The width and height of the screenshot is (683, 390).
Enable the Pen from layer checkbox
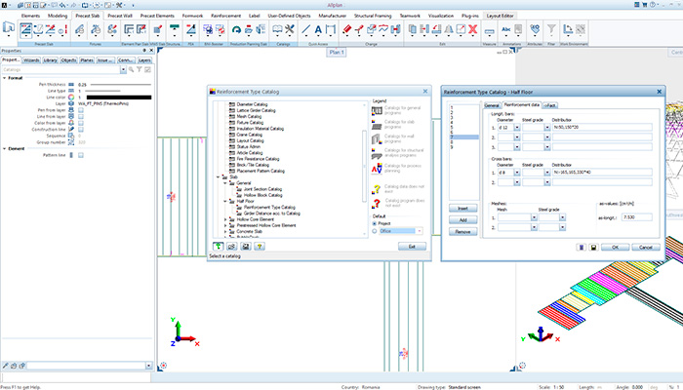[80, 110]
